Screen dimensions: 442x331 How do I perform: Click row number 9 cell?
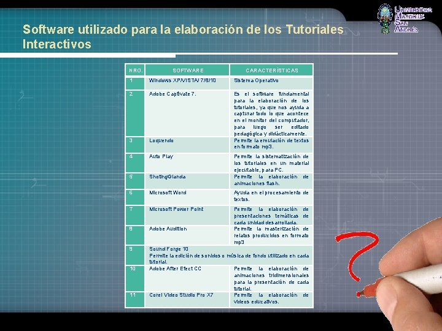[135, 255]
